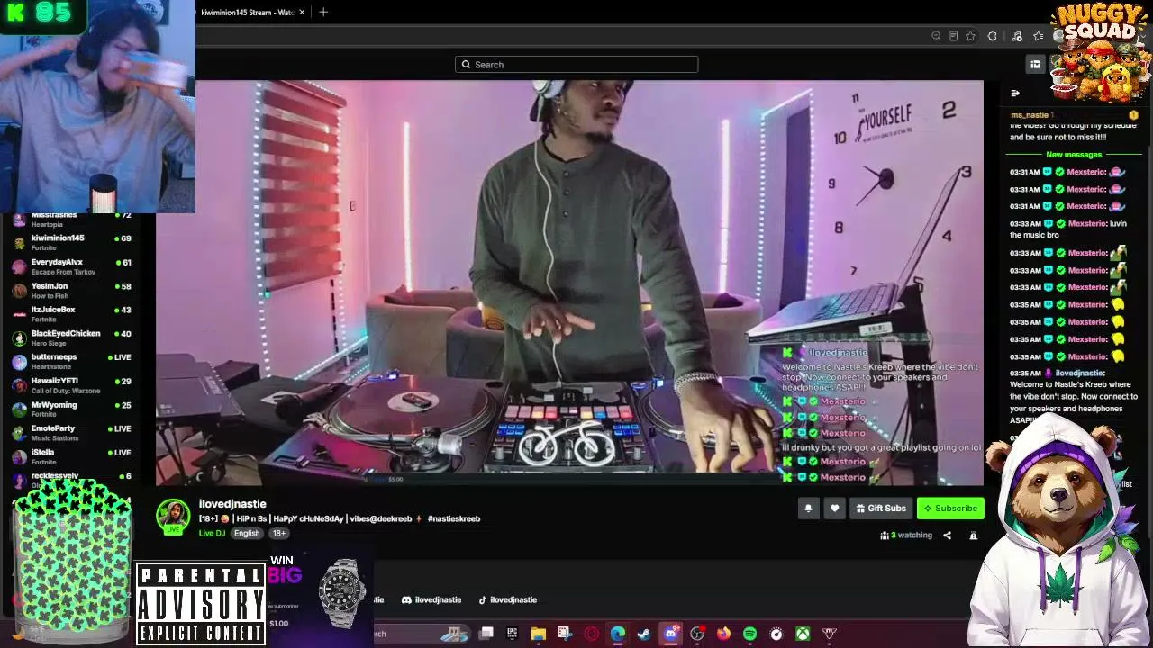Open kiwiminion145 channel in the sidebar

72,243
